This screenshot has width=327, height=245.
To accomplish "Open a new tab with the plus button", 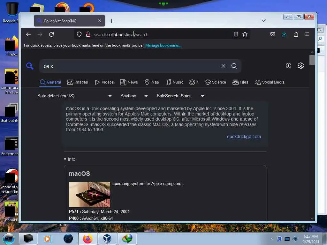I will 111,21.
